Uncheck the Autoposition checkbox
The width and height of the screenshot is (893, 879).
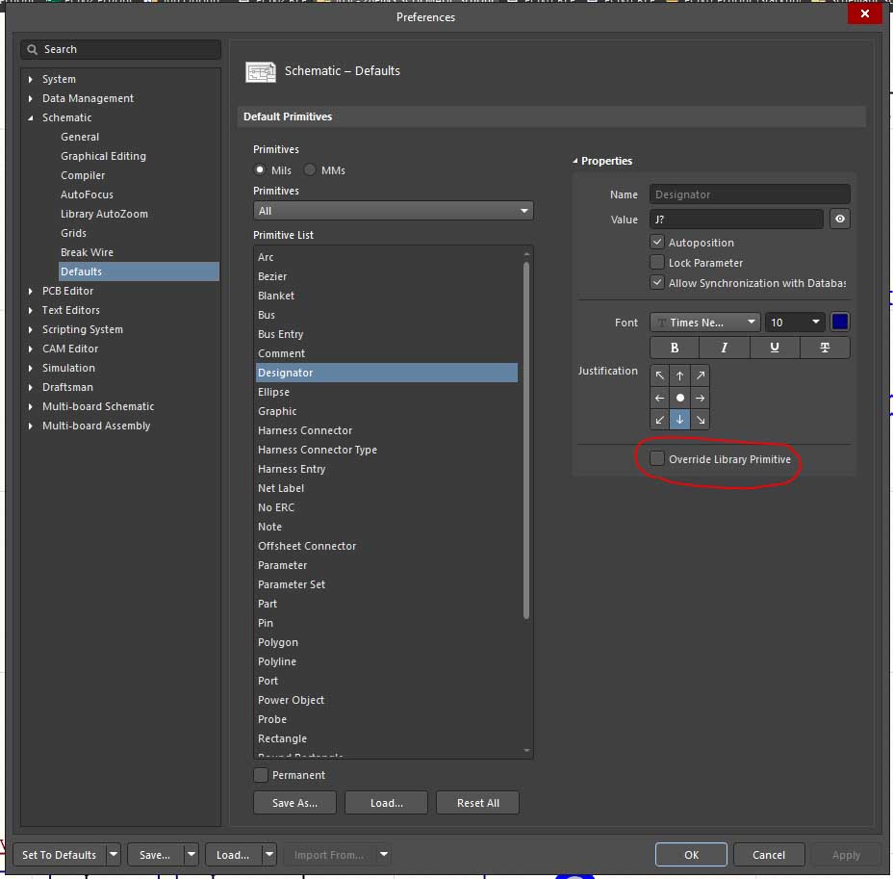coord(657,243)
